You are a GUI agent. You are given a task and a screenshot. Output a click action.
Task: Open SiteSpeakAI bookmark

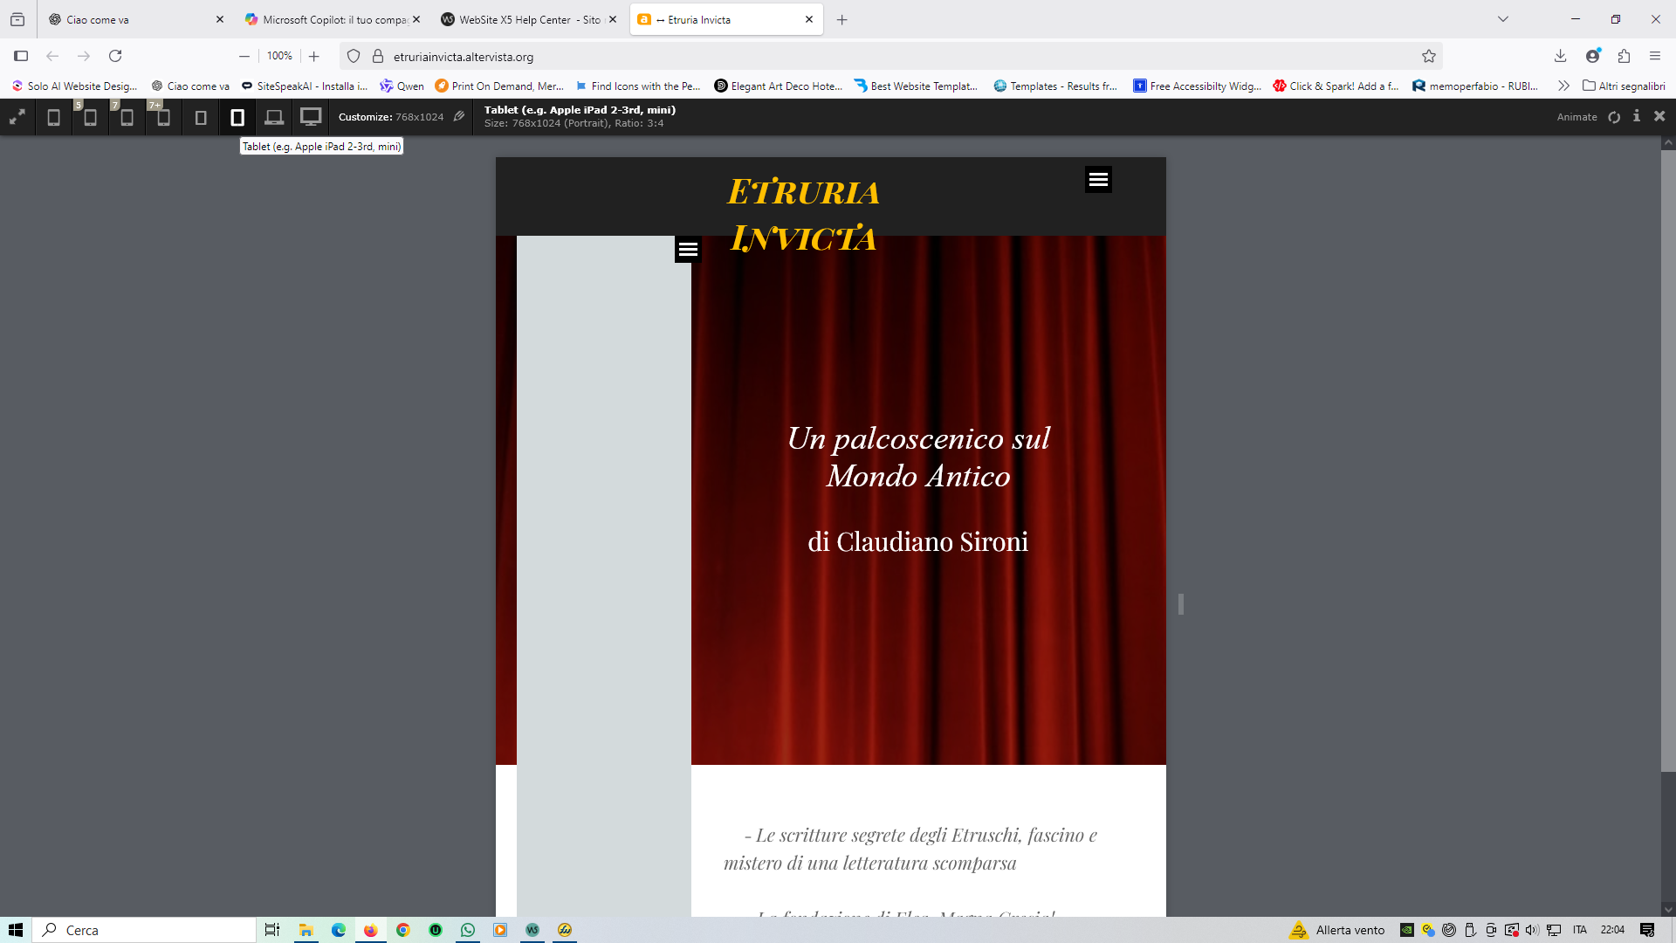(x=305, y=86)
